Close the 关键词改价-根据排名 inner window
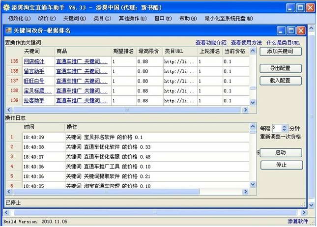Screen dimensions: 317x227 (x=301, y=31)
